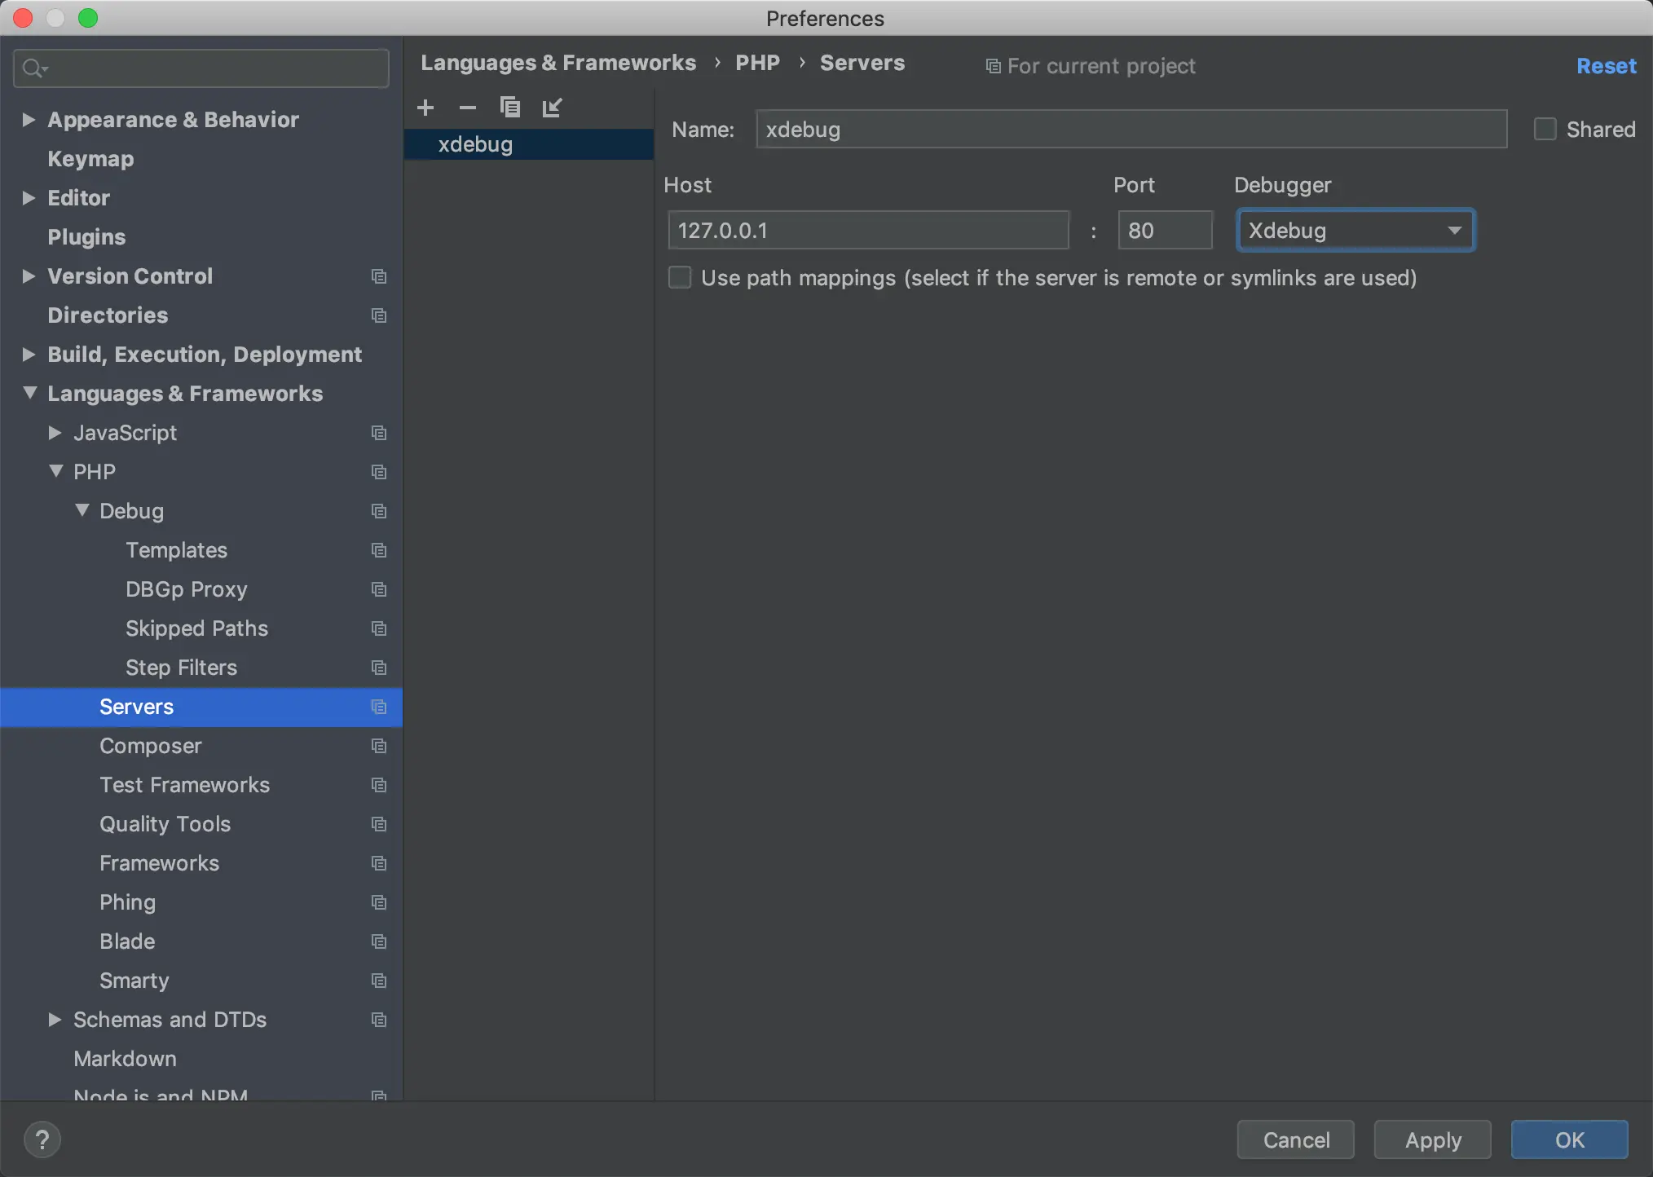
Task: Open the help question mark button
Action: click(42, 1140)
